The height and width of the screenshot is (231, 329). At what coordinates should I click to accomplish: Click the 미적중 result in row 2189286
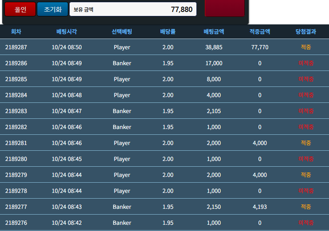coord(306,63)
